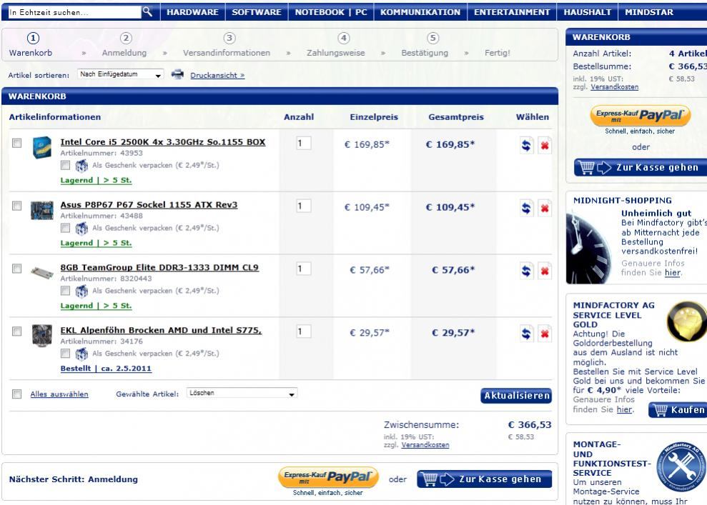707x505 pixels.
Task: Click refresh icon for 8GB TeamGroup Elite row
Action: coord(525,271)
